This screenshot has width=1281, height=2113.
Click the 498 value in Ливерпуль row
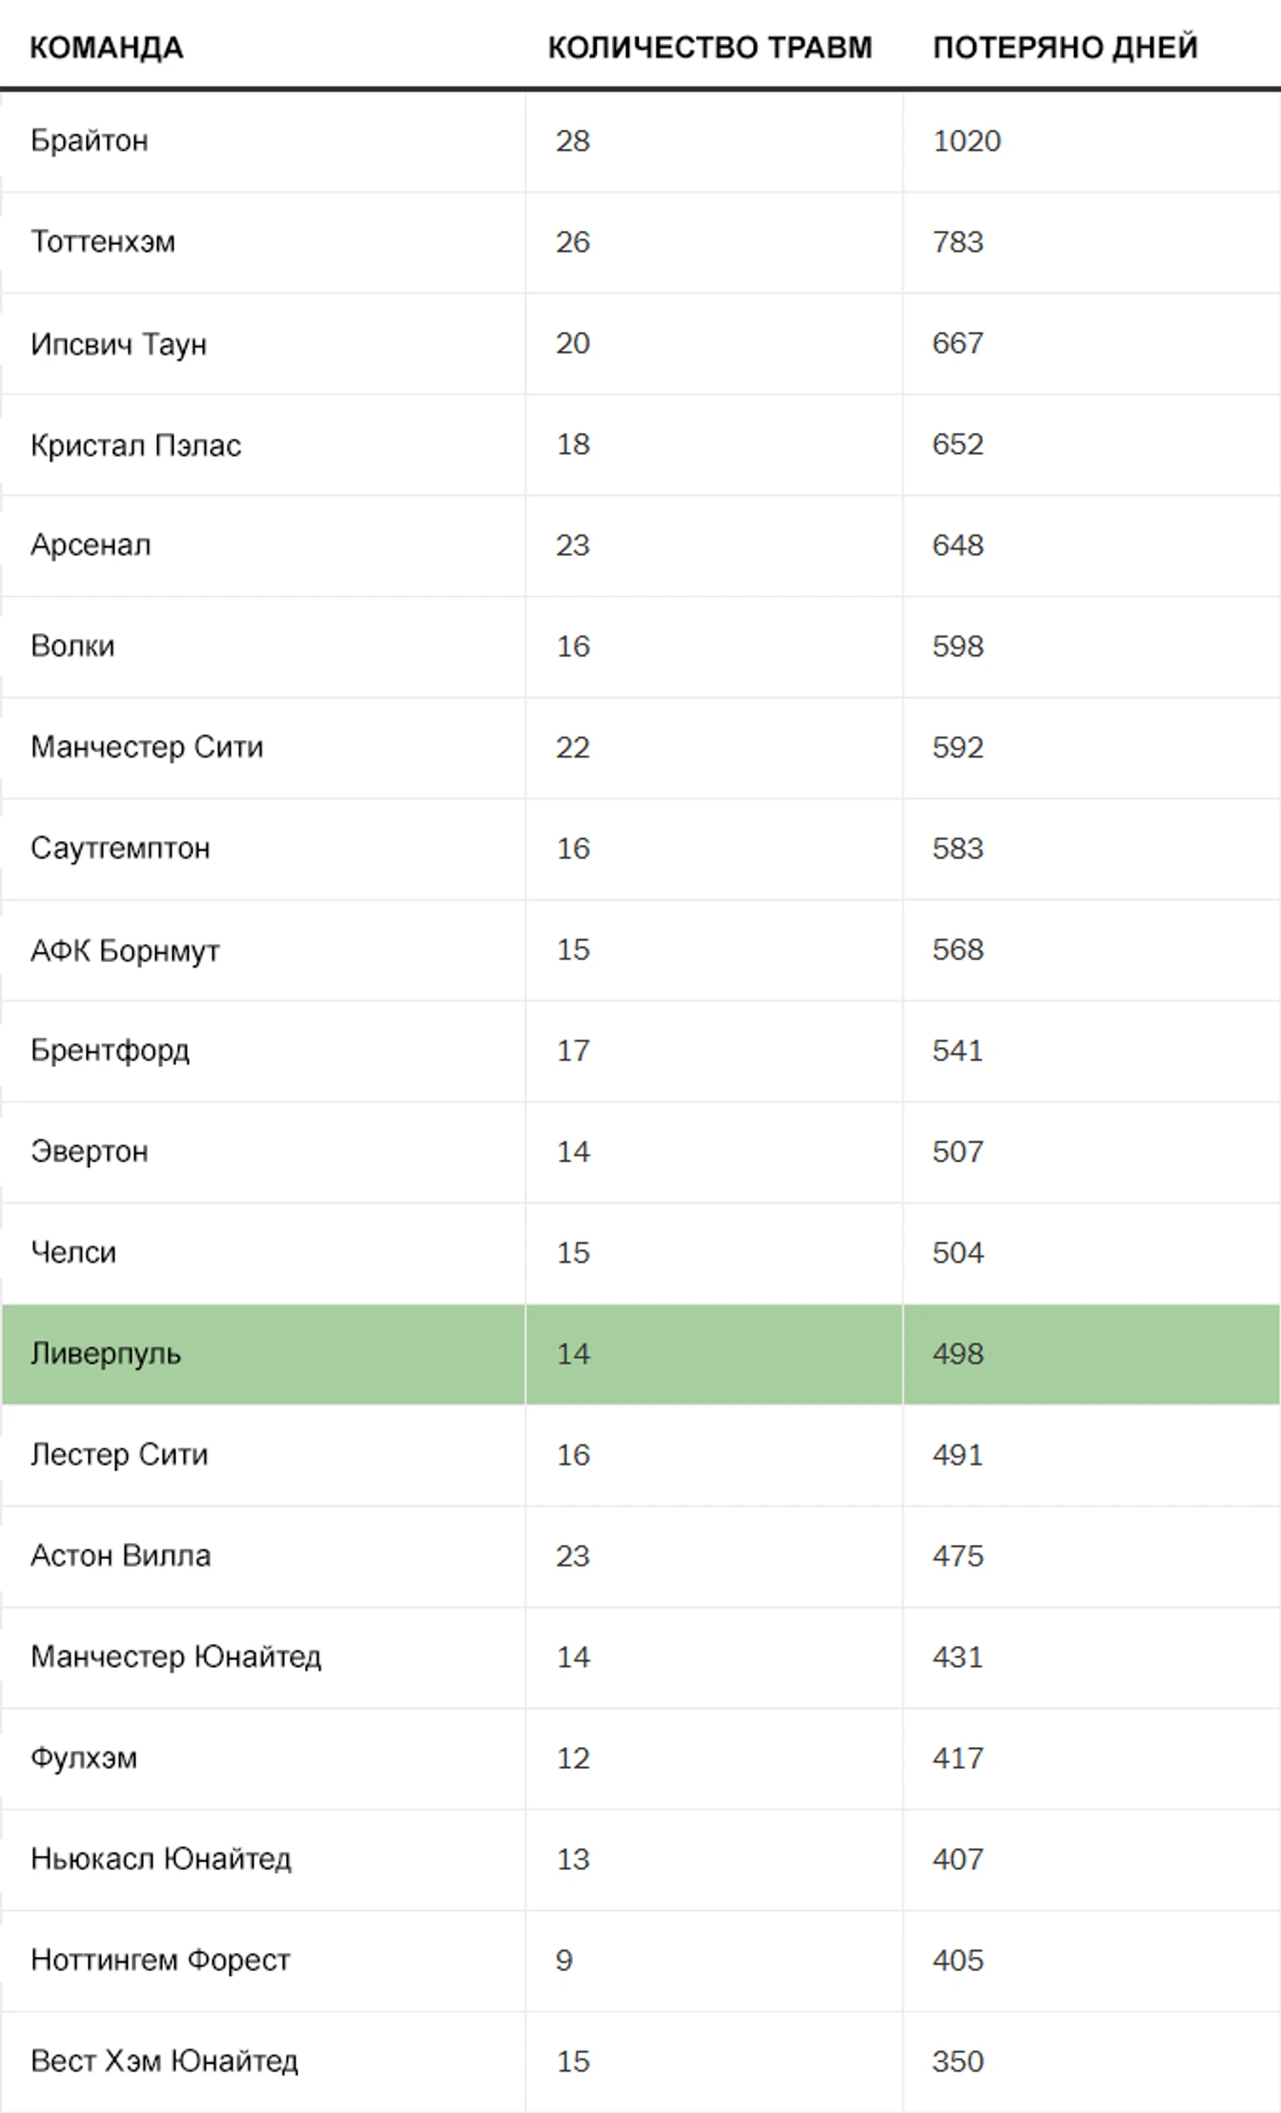(957, 1355)
